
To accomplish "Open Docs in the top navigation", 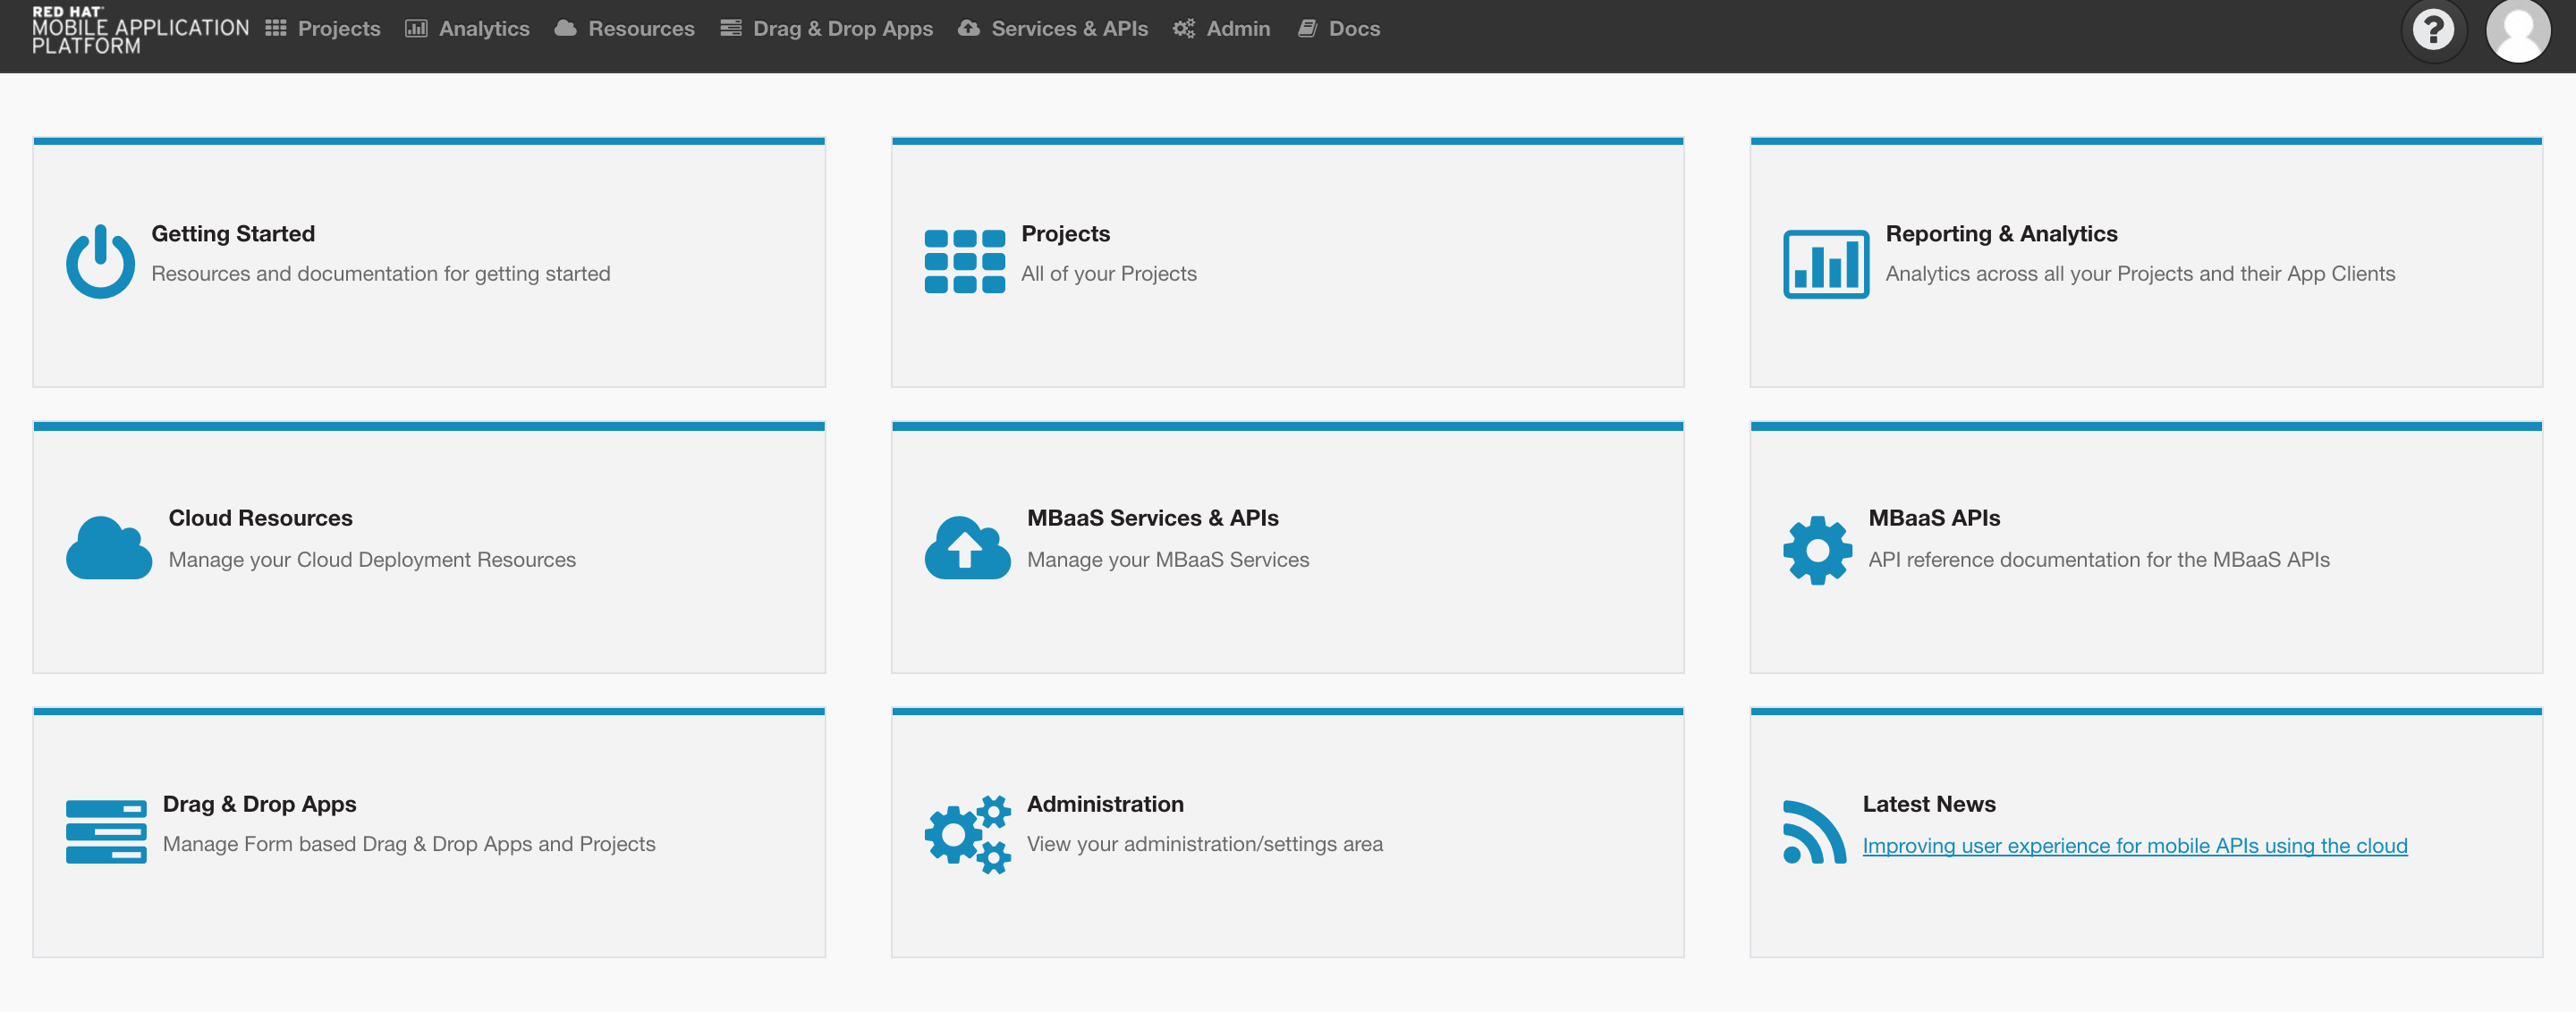I will [1354, 28].
